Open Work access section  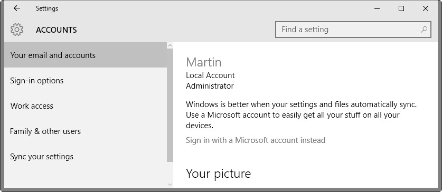coord(86,106)
